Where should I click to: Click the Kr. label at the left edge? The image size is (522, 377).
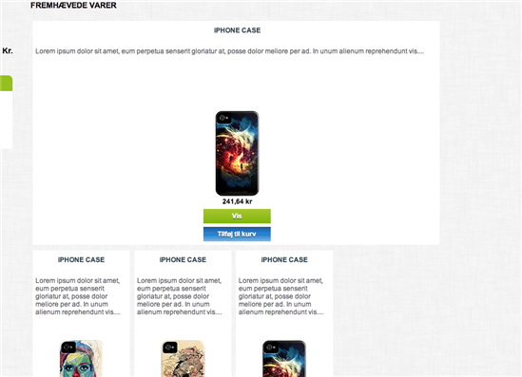pyautogui.click(x=8, y=51)
